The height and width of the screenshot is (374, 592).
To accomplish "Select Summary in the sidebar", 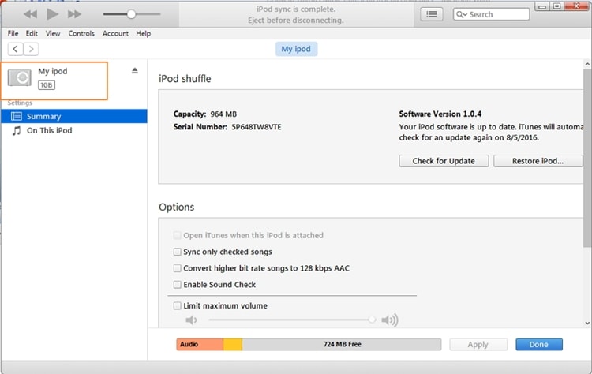I will [x=74, y=116].
